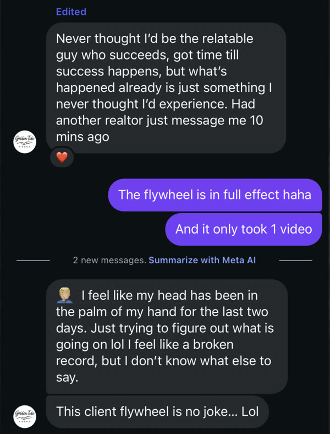Click Summarize with Meta AI
The width and height of the screenshot is (330, 434).
pyautogui.click(x=202, y=260)
